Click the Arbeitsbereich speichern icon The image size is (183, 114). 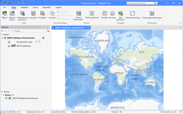click(22, 13)
